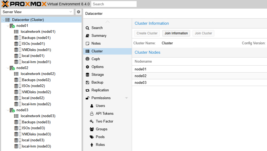The width and height of the screenshot is (267, 151).
Task: Click the Two Factor key icon
Action: (x=92, y=121)
